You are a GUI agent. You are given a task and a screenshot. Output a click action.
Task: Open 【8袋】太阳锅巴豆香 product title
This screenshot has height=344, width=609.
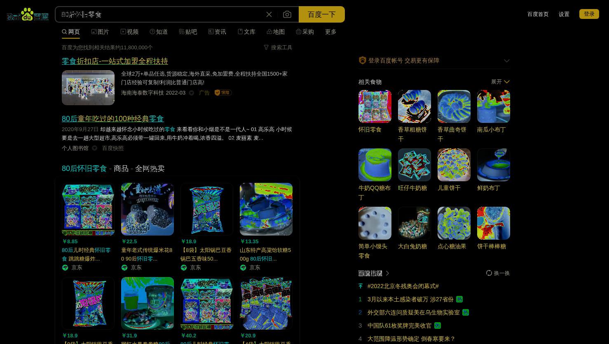tap(206, 254)
